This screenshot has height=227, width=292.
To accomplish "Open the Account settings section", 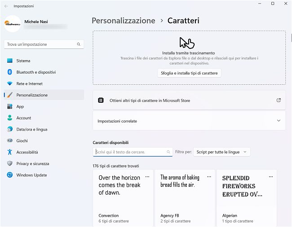I will click(x=44, y=118).
